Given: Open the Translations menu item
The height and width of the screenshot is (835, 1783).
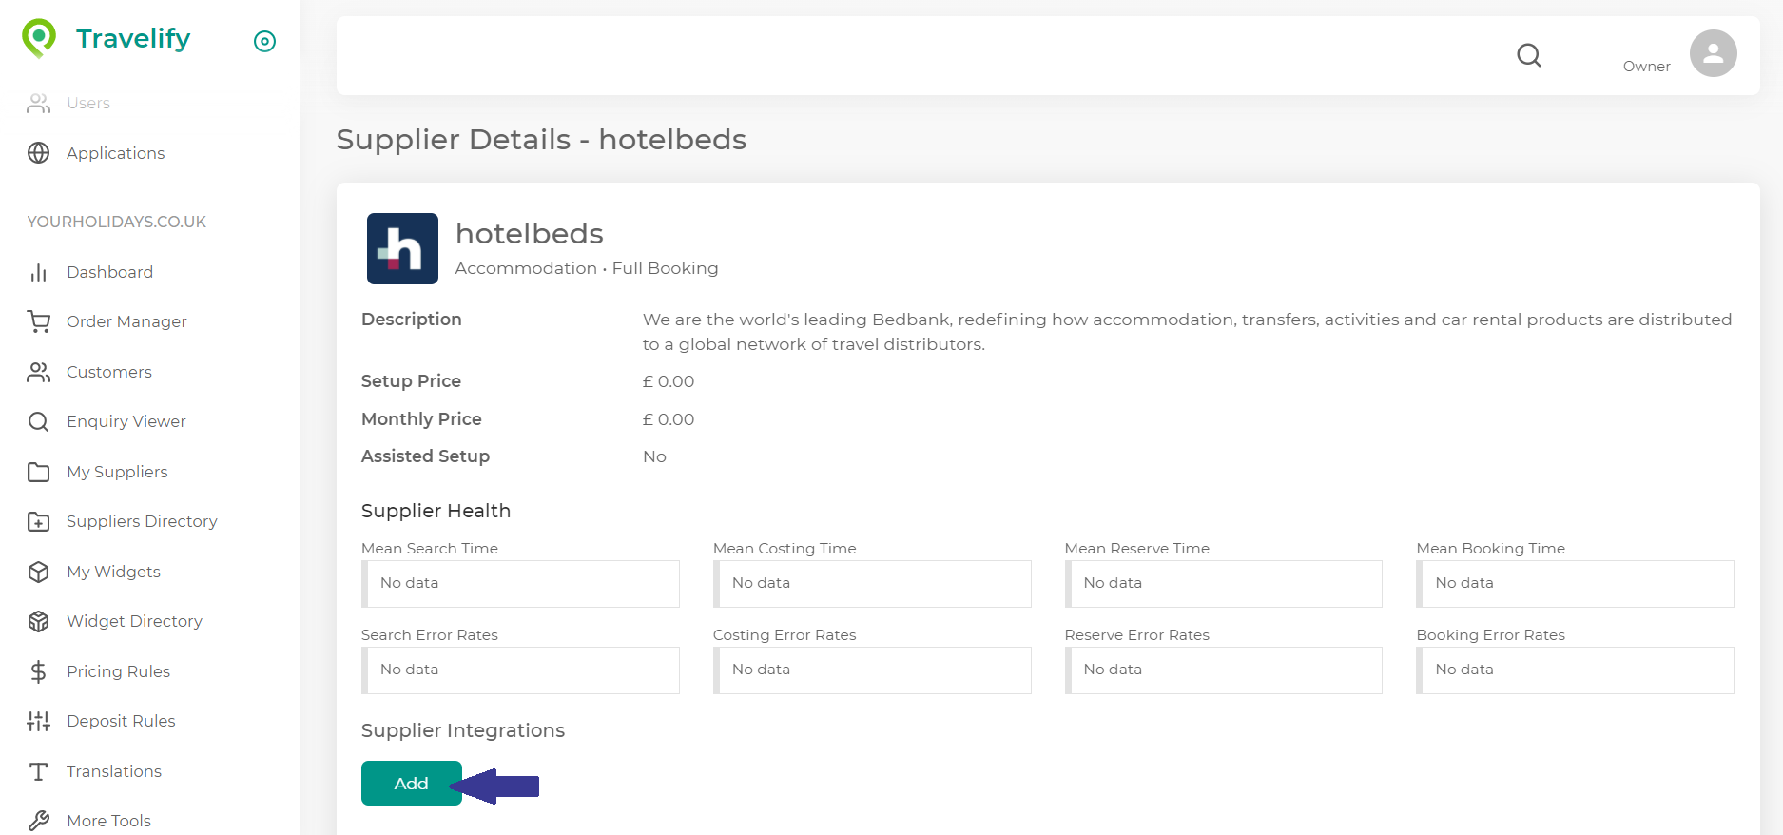Looking at the screenshot, I should point(113,771).
